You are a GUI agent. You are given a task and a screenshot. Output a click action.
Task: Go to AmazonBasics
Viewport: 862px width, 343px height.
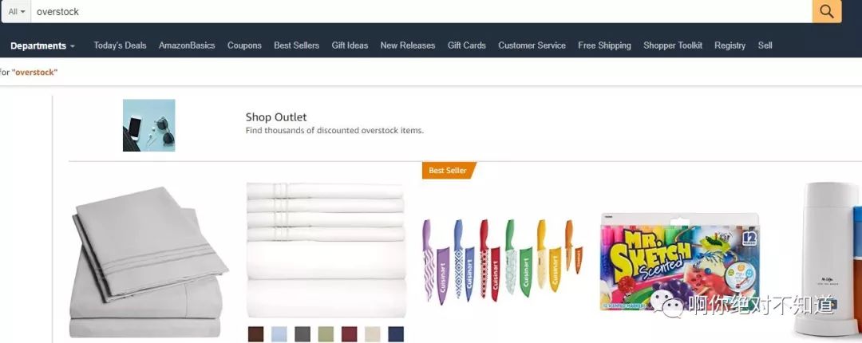point(187,45)
